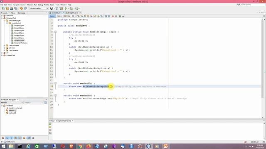The image size is (266, 149).
Task: Toggle Fully Qualified Names in the Navigator
Action: [x=24, y=138]
